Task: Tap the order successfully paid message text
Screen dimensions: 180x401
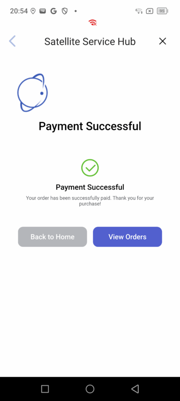Action: click(90, 201)
